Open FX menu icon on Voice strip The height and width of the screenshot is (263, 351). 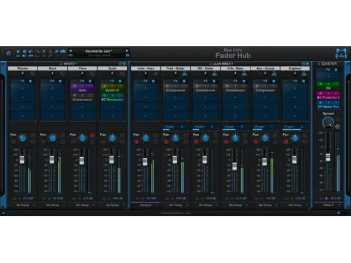90,81
